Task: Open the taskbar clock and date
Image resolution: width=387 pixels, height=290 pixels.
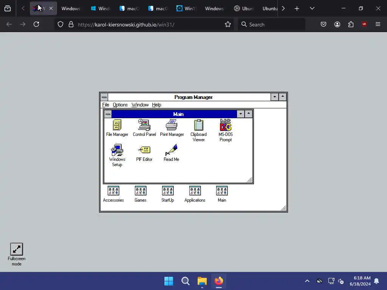Action: pyautogui.click(x=360, y=281)
